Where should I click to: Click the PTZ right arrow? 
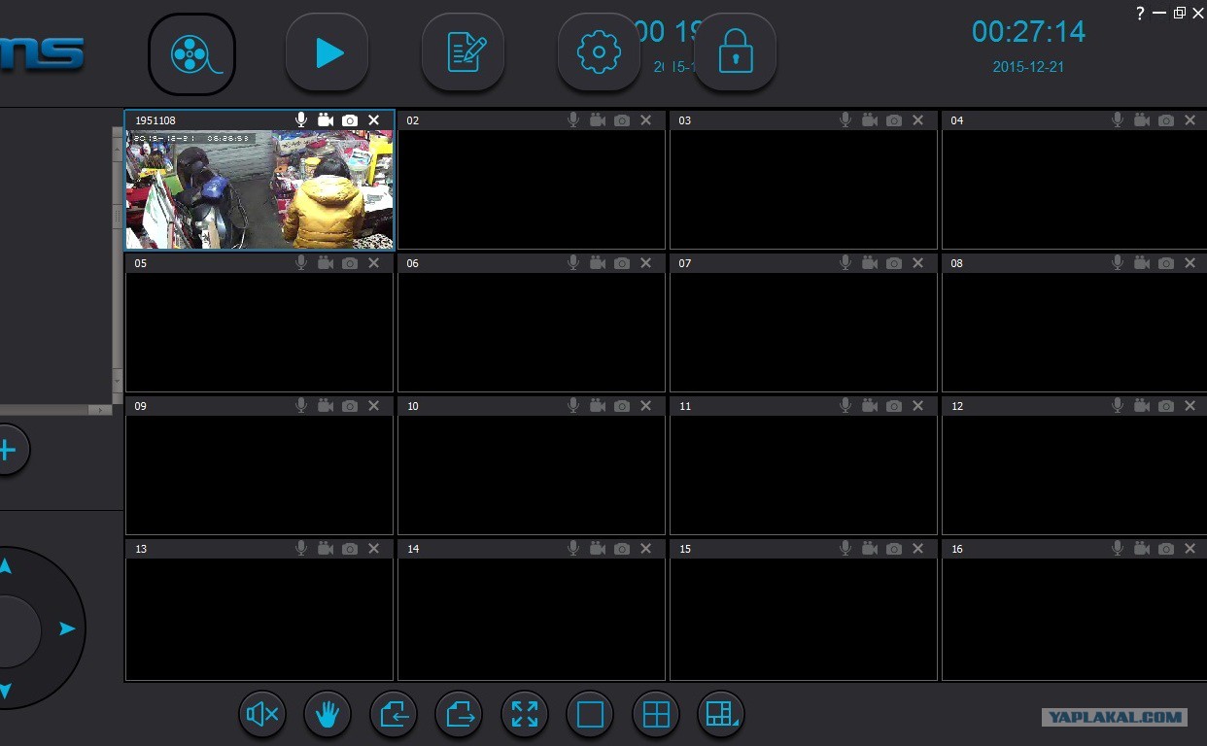click(x=67, y=628)
